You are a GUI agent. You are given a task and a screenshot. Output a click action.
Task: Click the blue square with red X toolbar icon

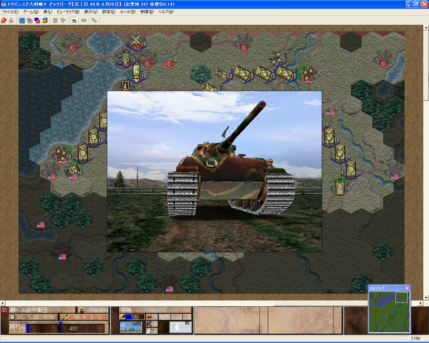37,20
